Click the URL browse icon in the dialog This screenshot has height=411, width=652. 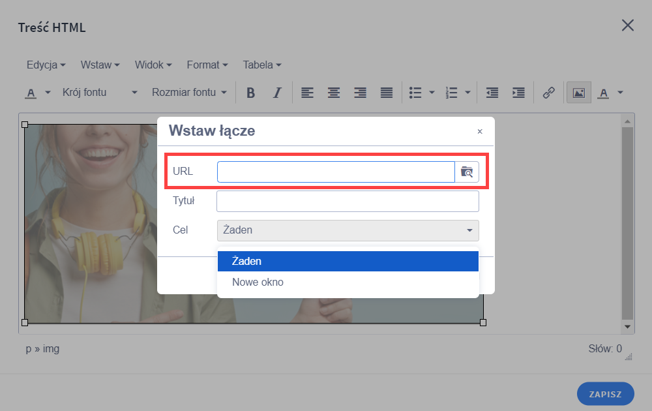467,172
